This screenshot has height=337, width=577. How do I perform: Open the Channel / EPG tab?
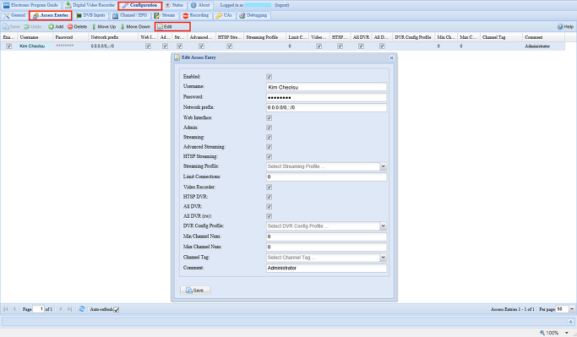click(130, 15)
